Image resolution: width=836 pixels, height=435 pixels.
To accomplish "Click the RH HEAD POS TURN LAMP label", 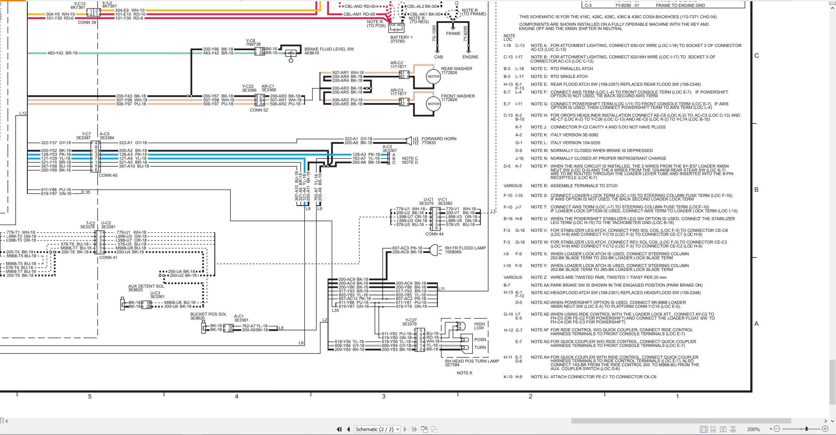I will (472, 361).
